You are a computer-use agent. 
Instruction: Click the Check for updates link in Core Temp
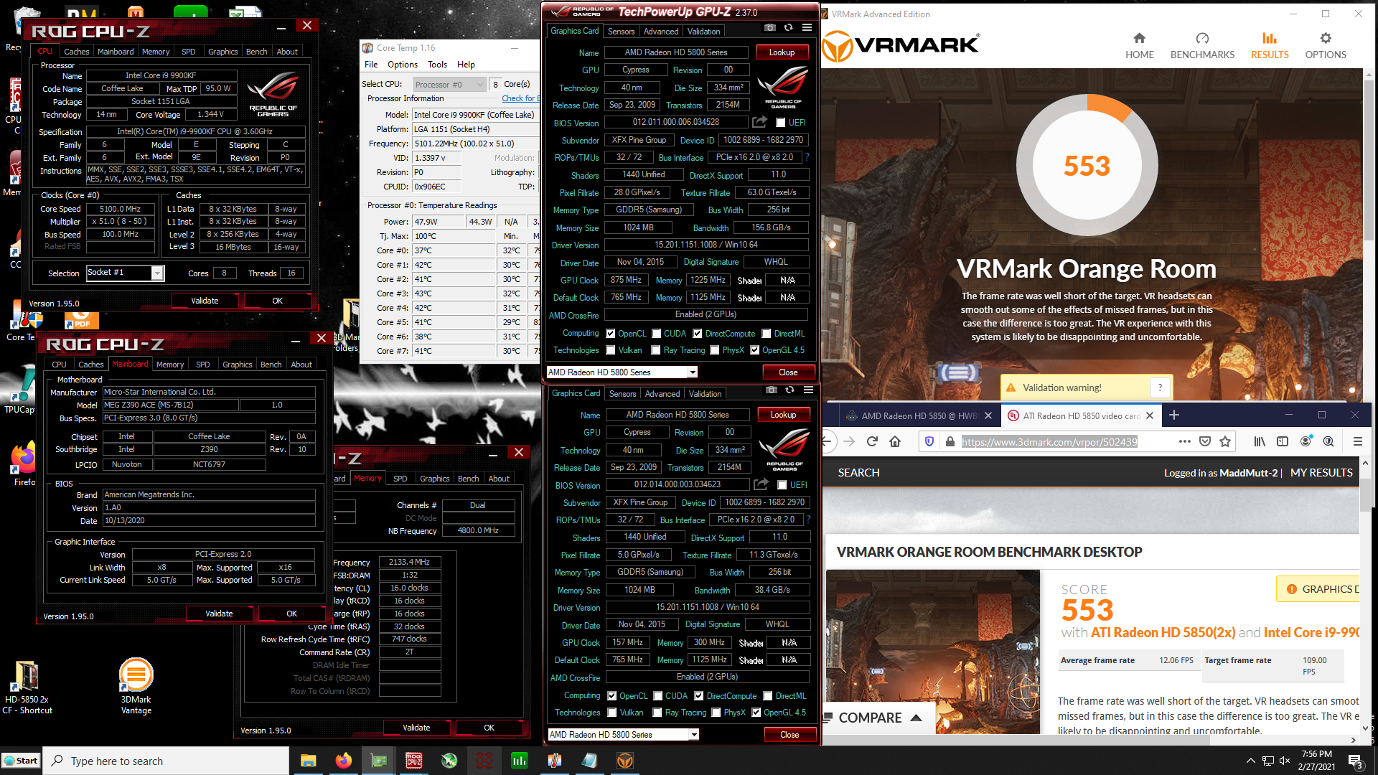pyautogui.click(x=520, y=98)
